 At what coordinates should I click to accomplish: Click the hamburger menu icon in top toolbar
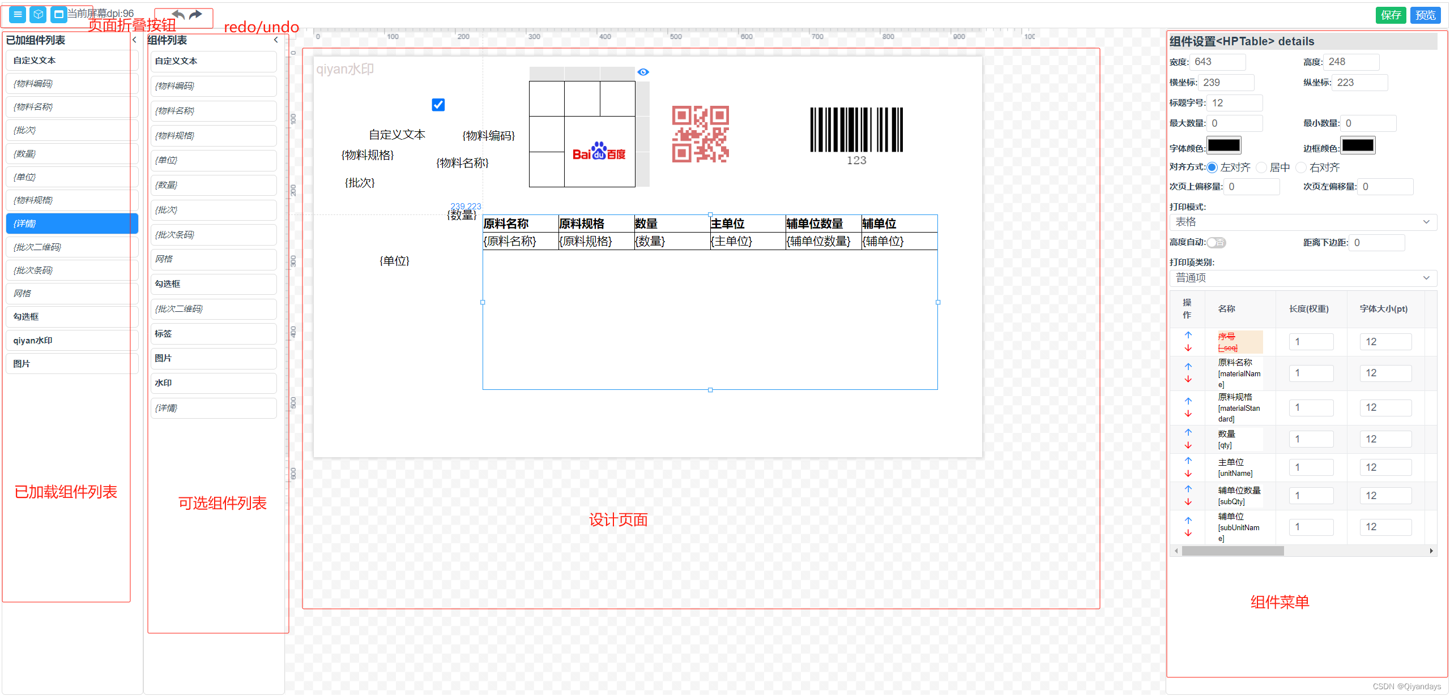click(18, 15)
